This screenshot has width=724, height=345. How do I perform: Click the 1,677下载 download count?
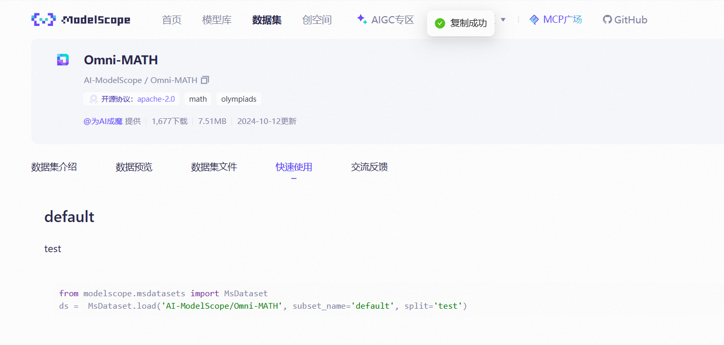click(170, 121)
